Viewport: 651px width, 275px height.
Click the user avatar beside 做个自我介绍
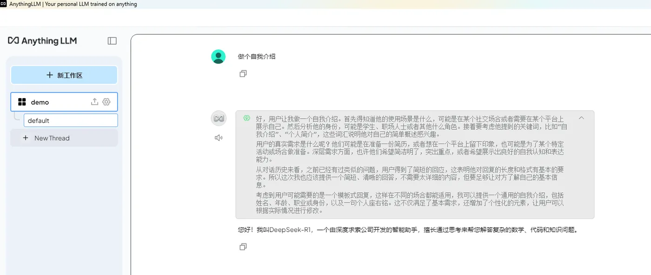[219, 57]
